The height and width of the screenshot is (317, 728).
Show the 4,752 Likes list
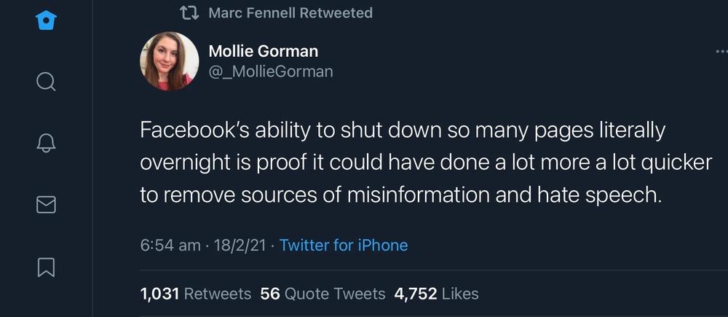point(436,294)
